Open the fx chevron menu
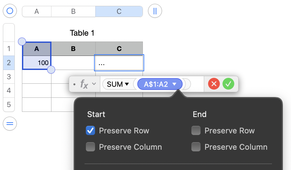291x170 pixels. (x=94, y=84)
